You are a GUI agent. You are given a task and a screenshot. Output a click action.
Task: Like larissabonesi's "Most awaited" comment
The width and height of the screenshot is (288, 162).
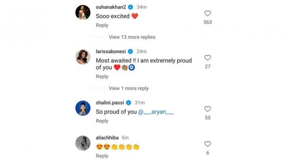(x=208, y=58)
